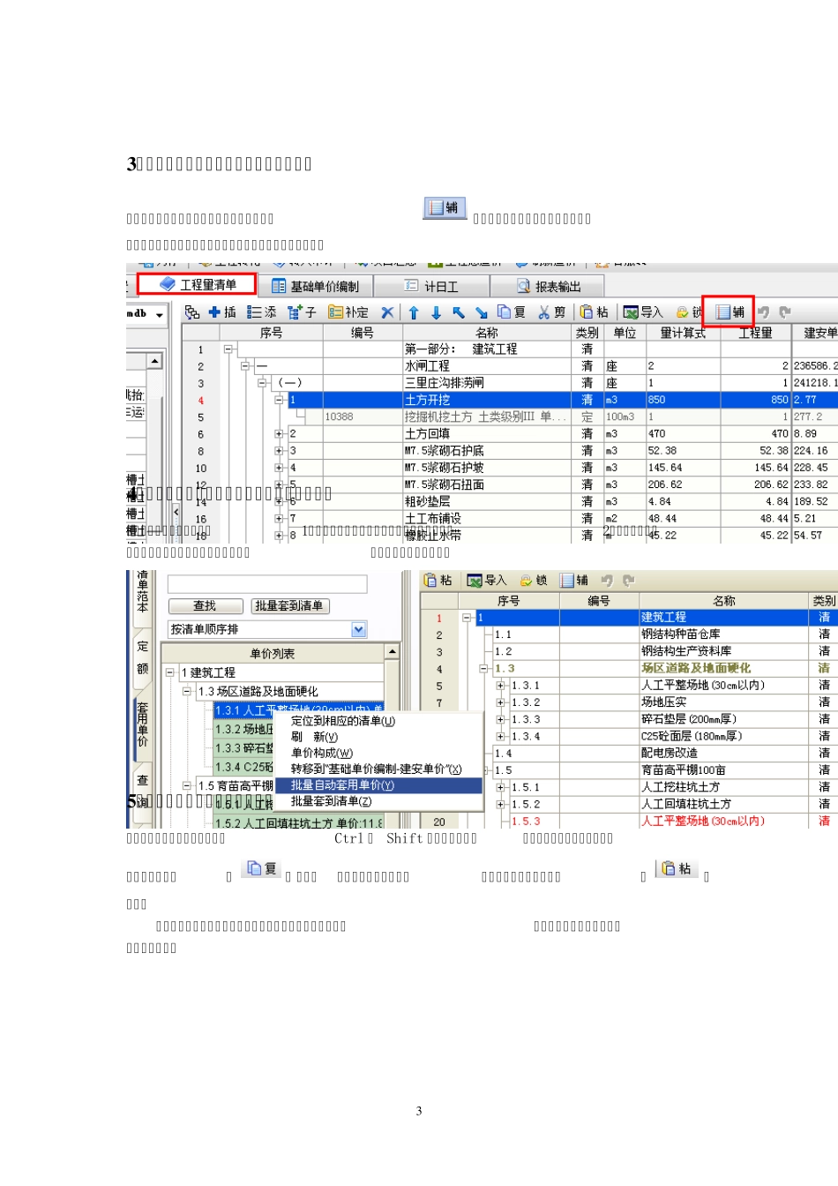Click the undo arrow in the upper toolbar
Screen dimensions: 838x1186
click(x=764, y=312)
